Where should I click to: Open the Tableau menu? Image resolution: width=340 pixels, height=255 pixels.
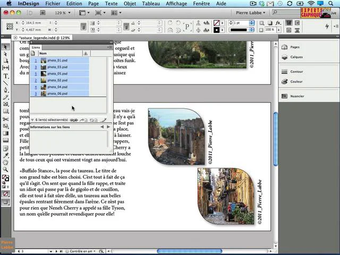click(x=151, y=4)
